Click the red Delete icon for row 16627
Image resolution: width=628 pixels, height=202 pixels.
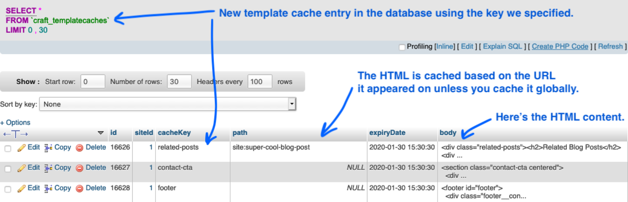click(x=80, y=168)
